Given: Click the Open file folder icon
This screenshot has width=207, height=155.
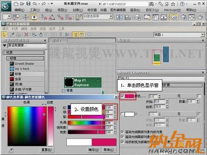Looking at the screenshot, I should pyautogui.click(x=22, y=4).
